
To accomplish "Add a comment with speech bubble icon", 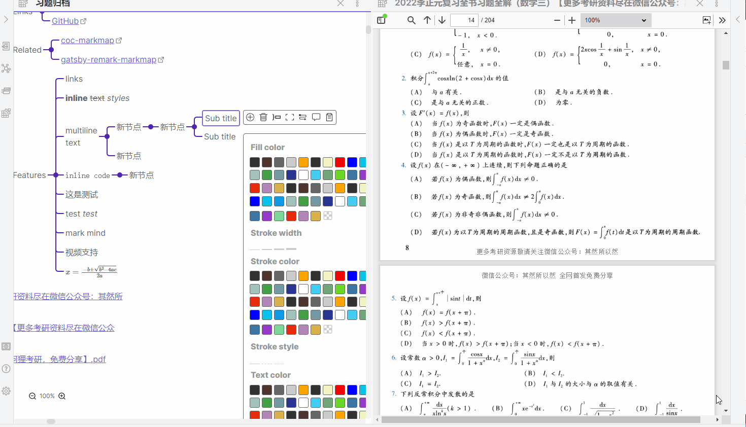I will pyautogui.click(x=316, y=117).
